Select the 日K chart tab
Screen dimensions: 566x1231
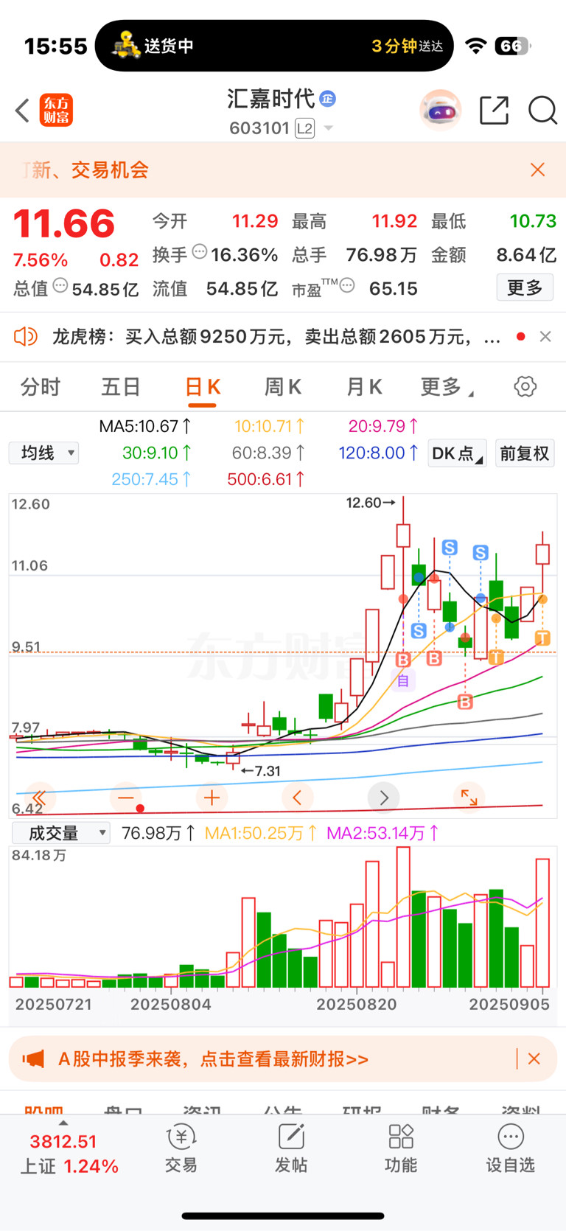pyautogui.click(x=203, y=387)
